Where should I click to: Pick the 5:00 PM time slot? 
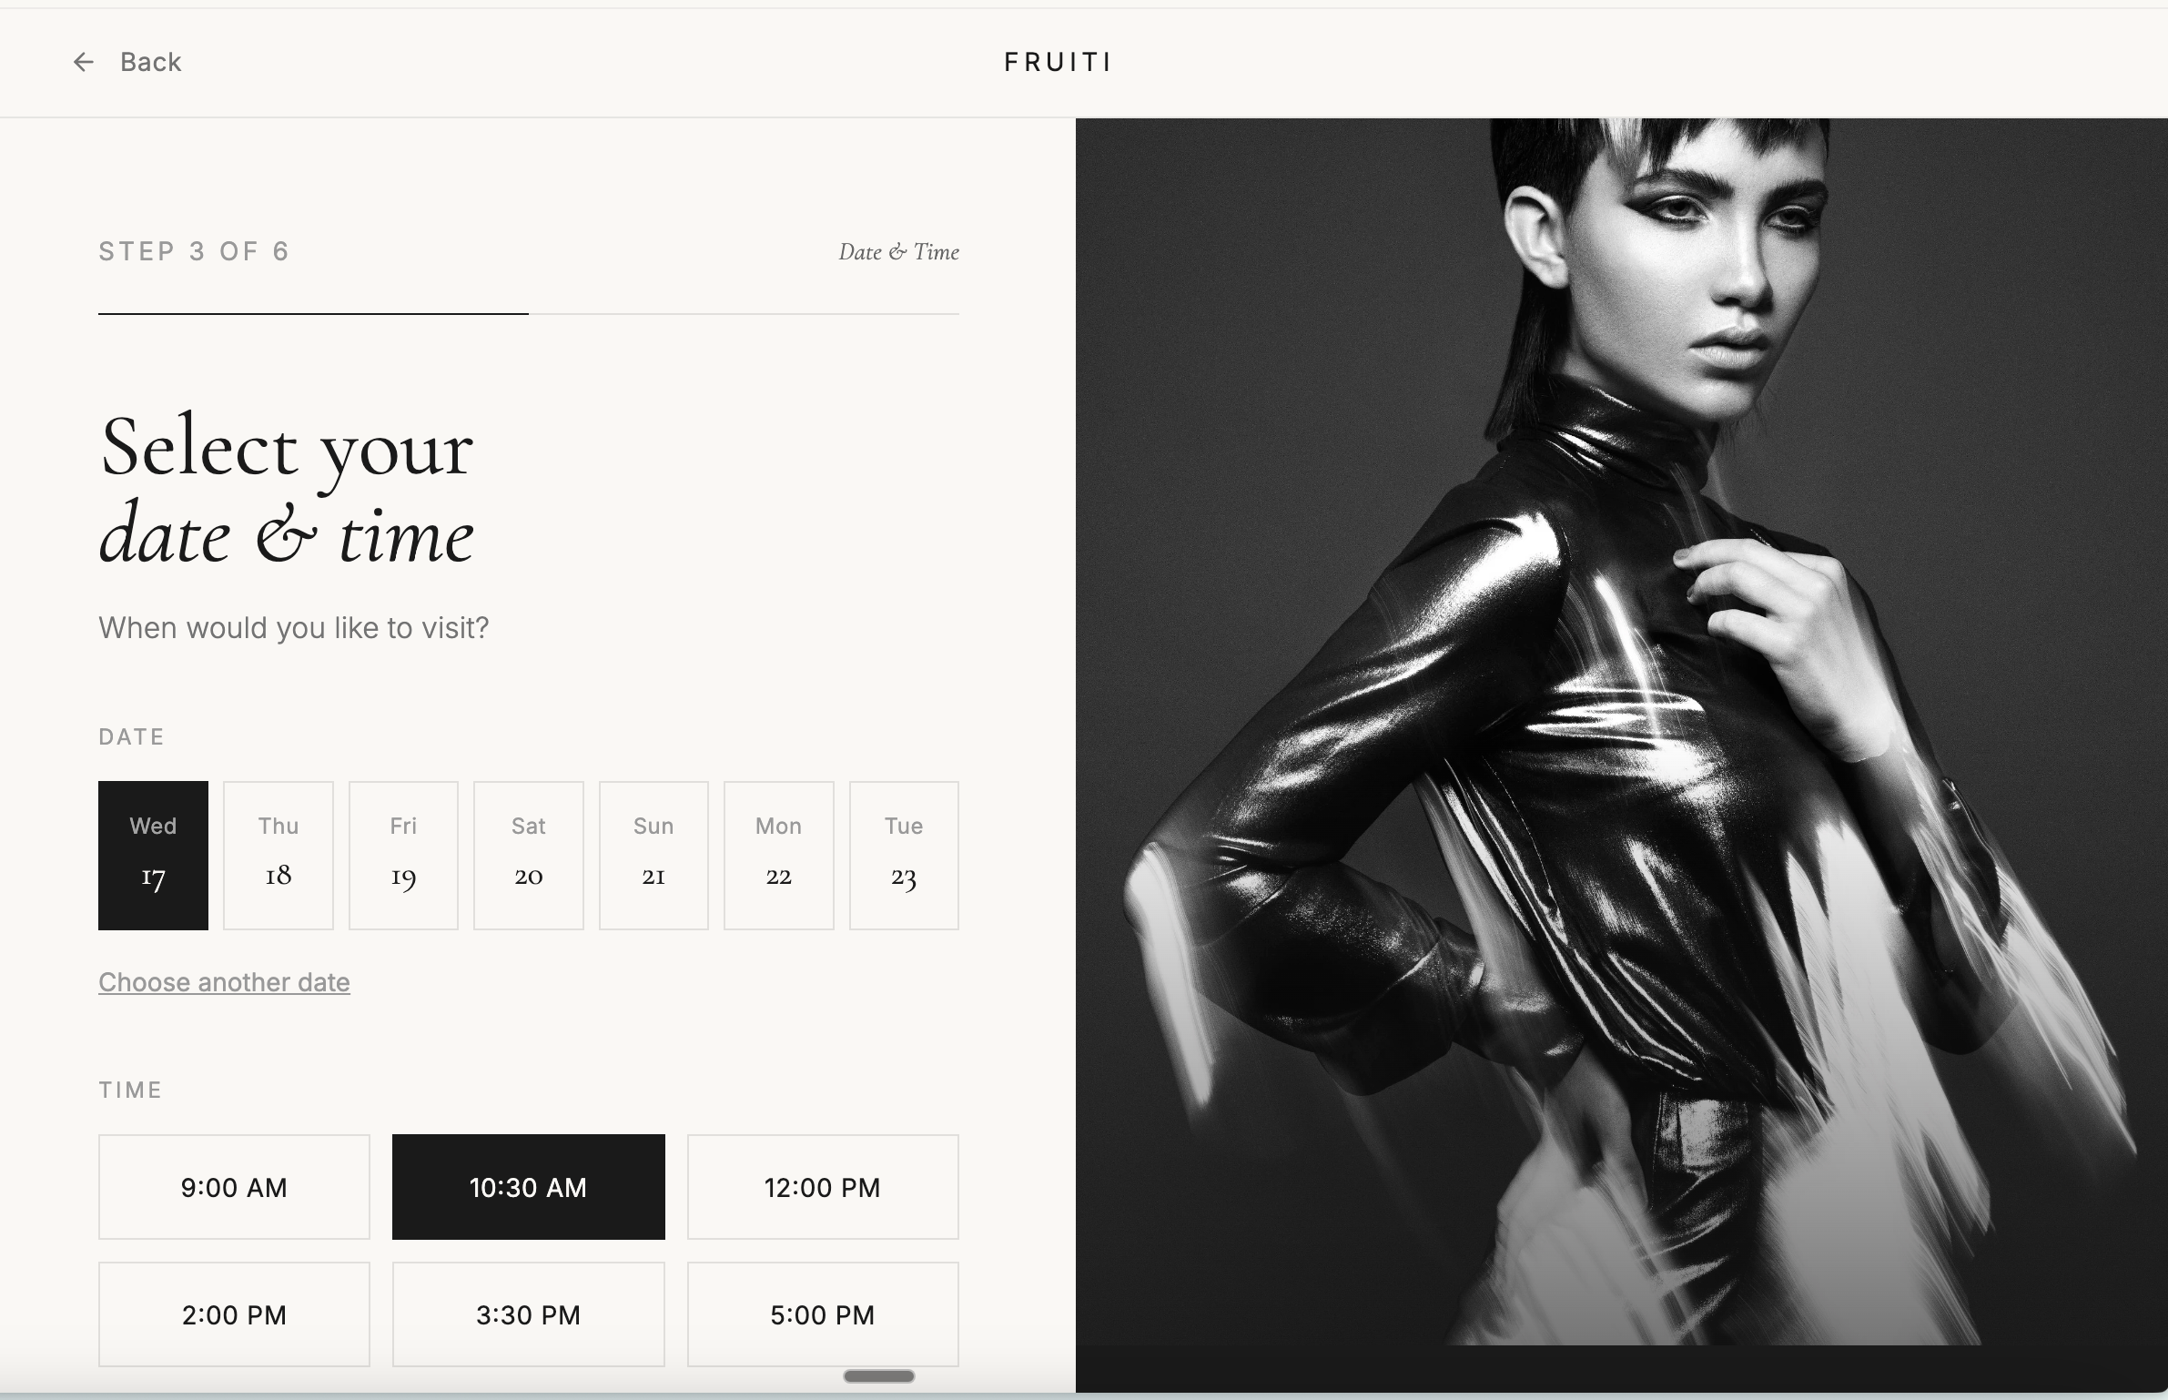[823, 1314]
